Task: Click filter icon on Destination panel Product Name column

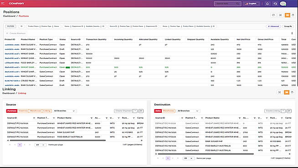Action: pyautogui.click(x=240, y=118)
